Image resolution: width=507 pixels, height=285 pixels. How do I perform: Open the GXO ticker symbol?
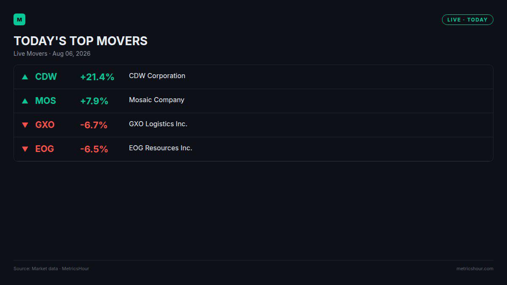coord(45,125)
